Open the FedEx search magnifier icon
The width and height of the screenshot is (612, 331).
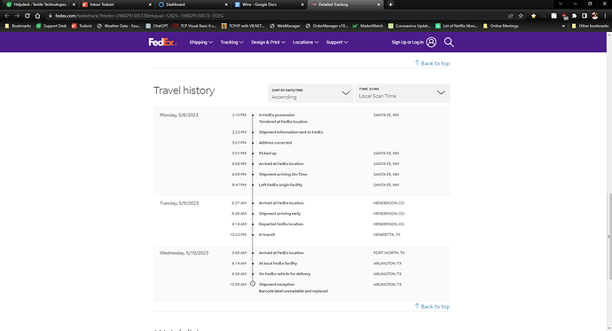click(x=449, y=43)
